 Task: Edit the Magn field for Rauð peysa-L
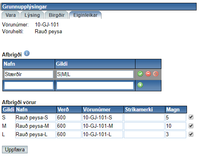coord(176,134)
